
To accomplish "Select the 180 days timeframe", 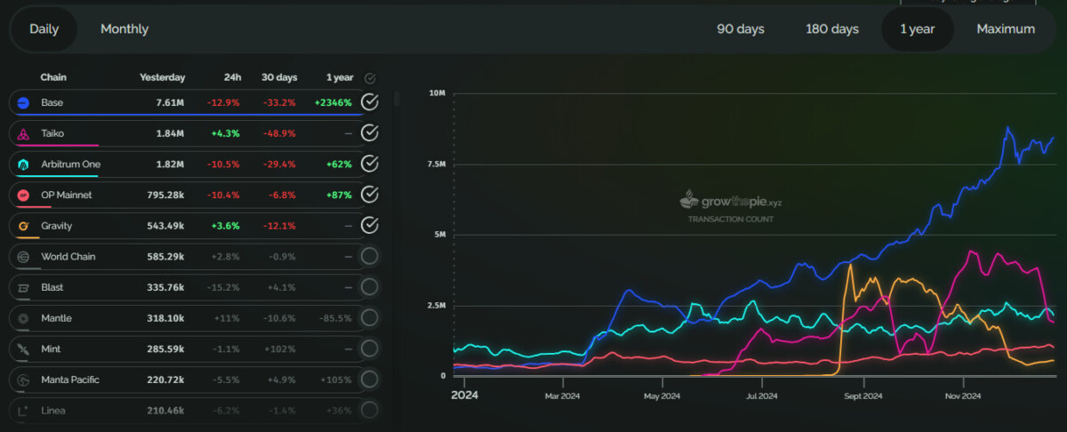I will point(832,29).
